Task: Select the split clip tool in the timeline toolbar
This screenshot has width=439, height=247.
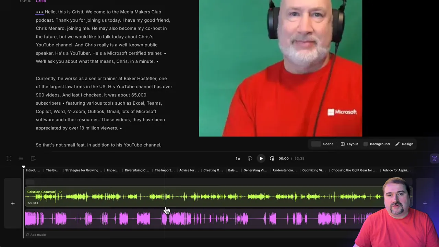Action: coord(9,158)
